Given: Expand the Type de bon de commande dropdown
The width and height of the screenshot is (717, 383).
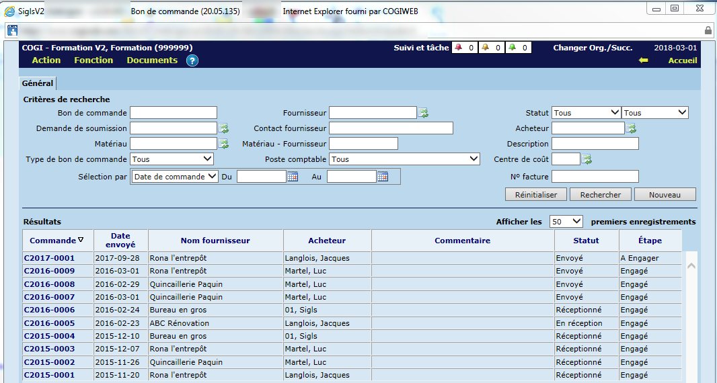Looking at the screenshot, I should point(172,159).
